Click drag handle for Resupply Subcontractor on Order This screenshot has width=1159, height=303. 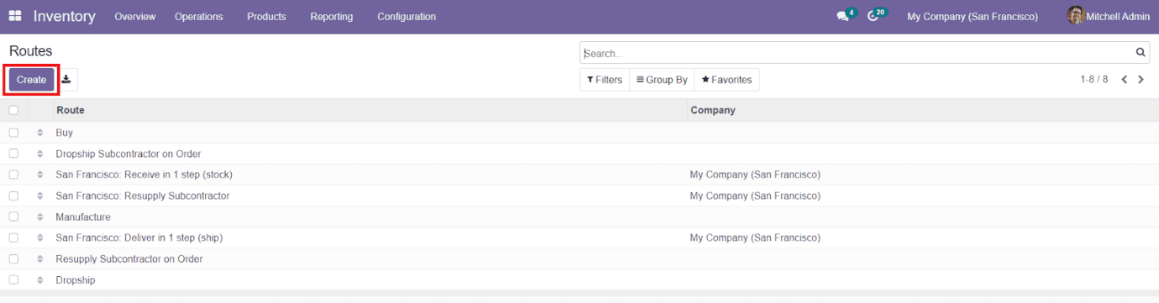click(x=39, y=259)
